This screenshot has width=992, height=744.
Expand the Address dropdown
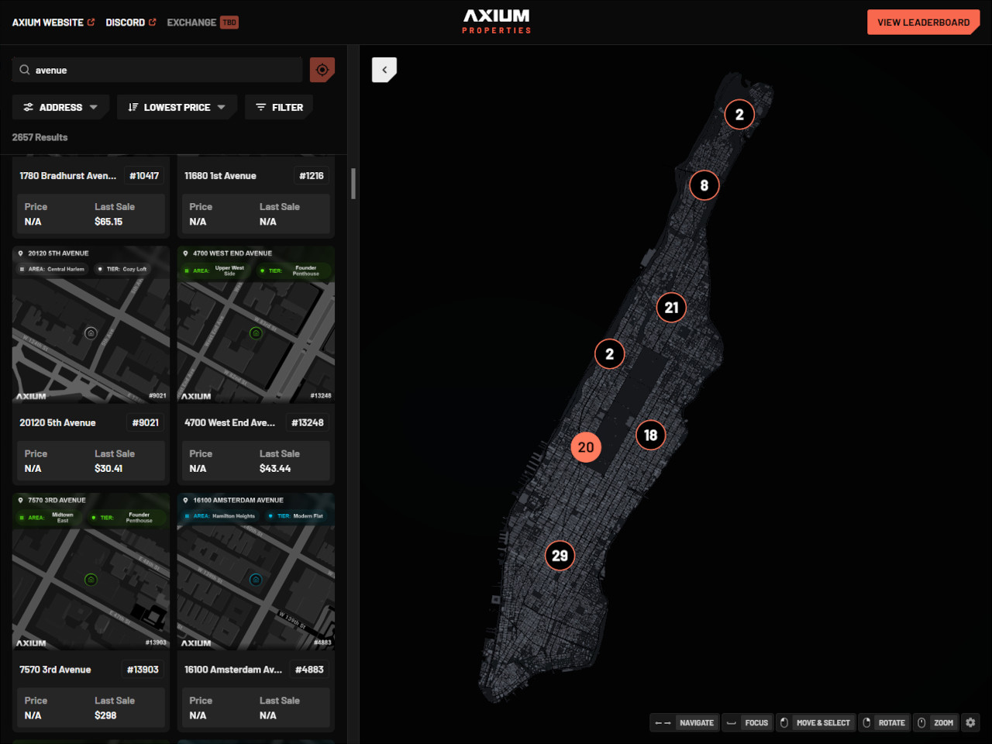click(60, 108)
